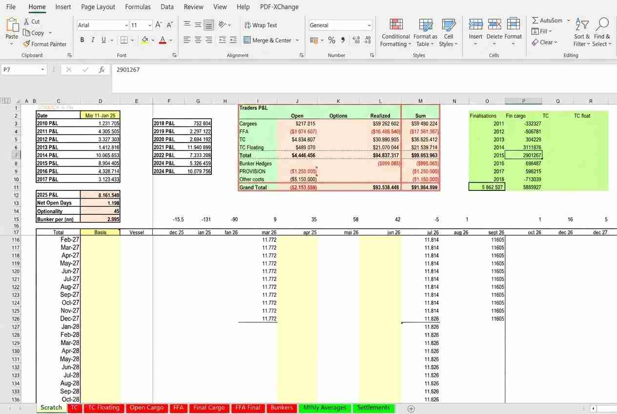Apply yellow fill color to cell
This screenshot has width=617, height=414.
tap(144, 40)
